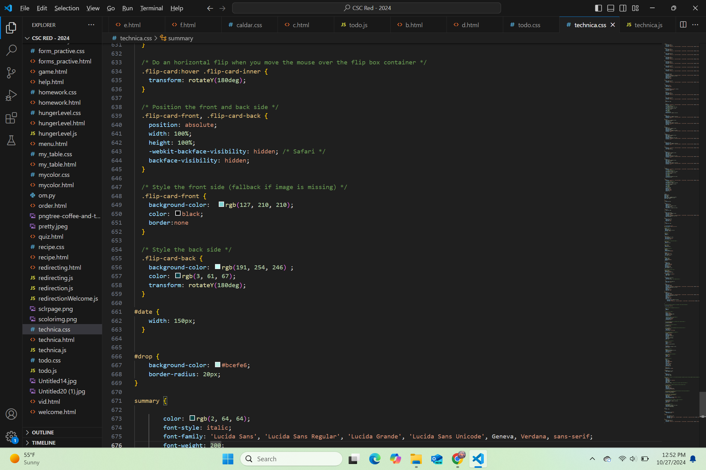Toggle the bottom panel visibility
The image size is (706, 470).
611,8
